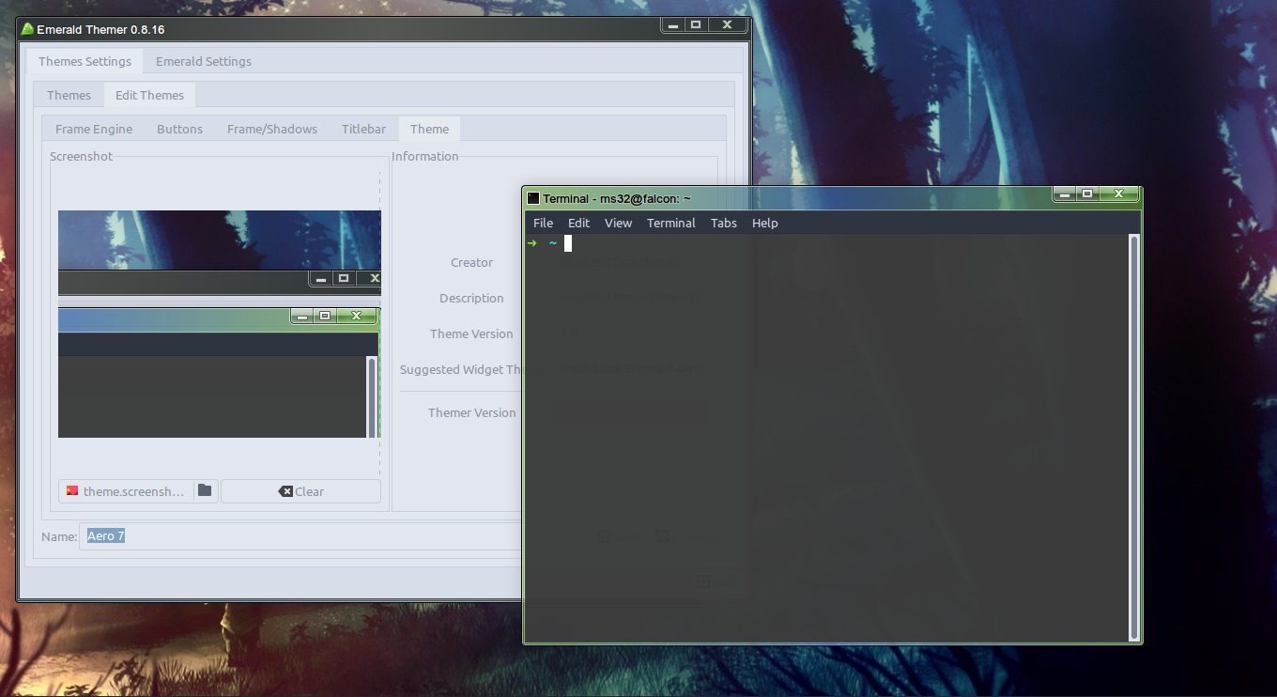Switch to the Themes Settings tab
1277x697 pixels.
(x=85, y=61)
